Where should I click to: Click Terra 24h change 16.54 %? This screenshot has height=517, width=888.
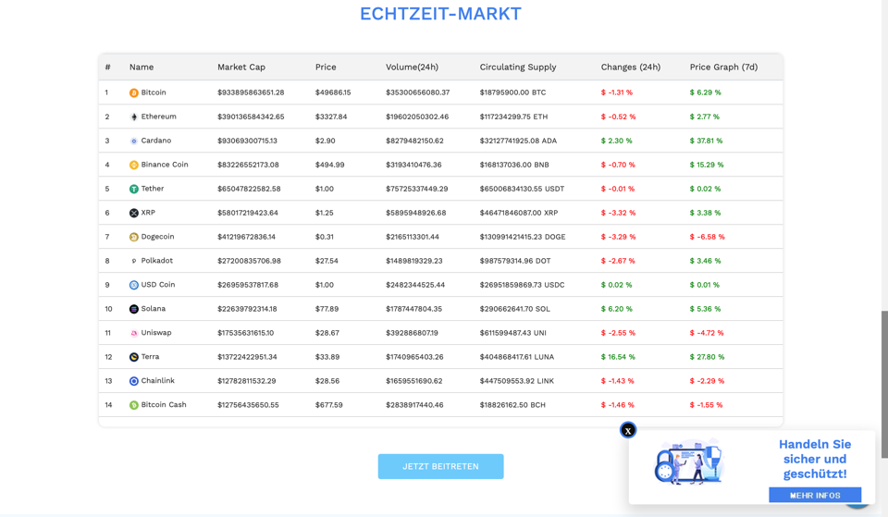click(x=618, y=357)
